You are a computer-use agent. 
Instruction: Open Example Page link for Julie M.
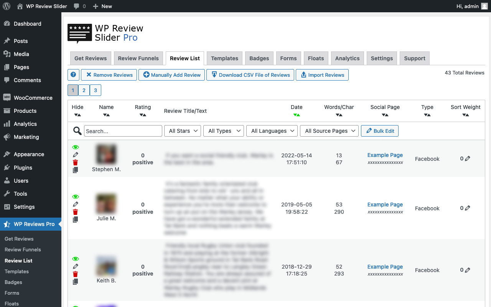[x=385, y=205]
